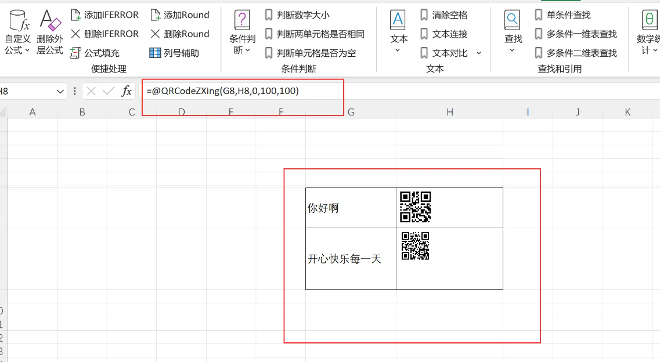Cancel formula edit with X icon
The height and width of the screenshot is (362, 660).
91,91
